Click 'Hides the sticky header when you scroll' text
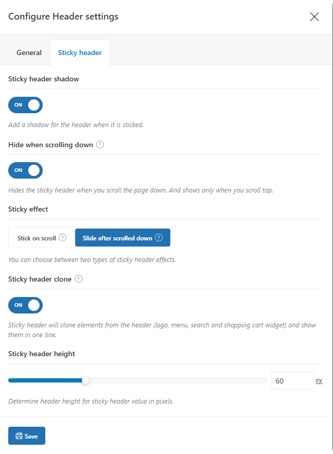Screen dimensions: 333x454 (x=141, y=190)
